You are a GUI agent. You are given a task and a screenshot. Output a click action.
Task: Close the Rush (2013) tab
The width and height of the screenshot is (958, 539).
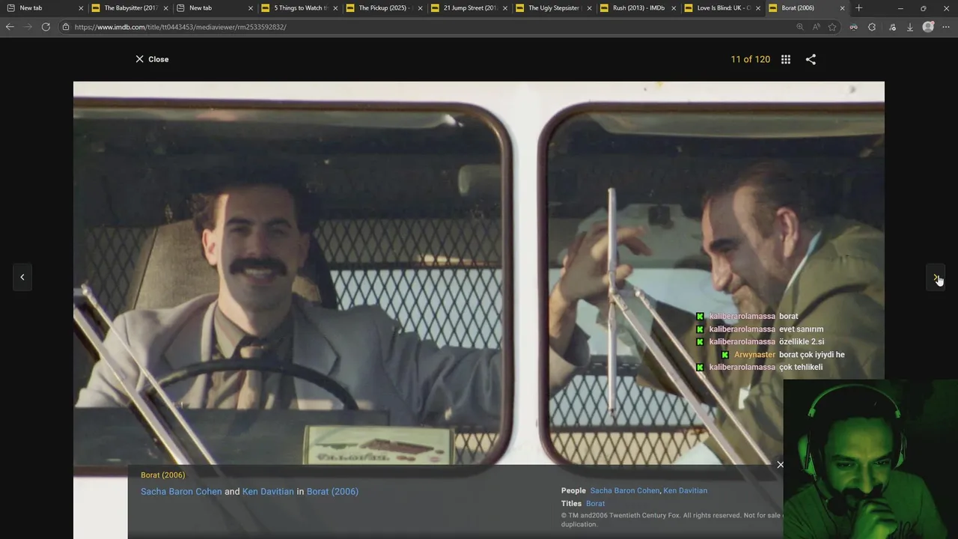point(673,8)
